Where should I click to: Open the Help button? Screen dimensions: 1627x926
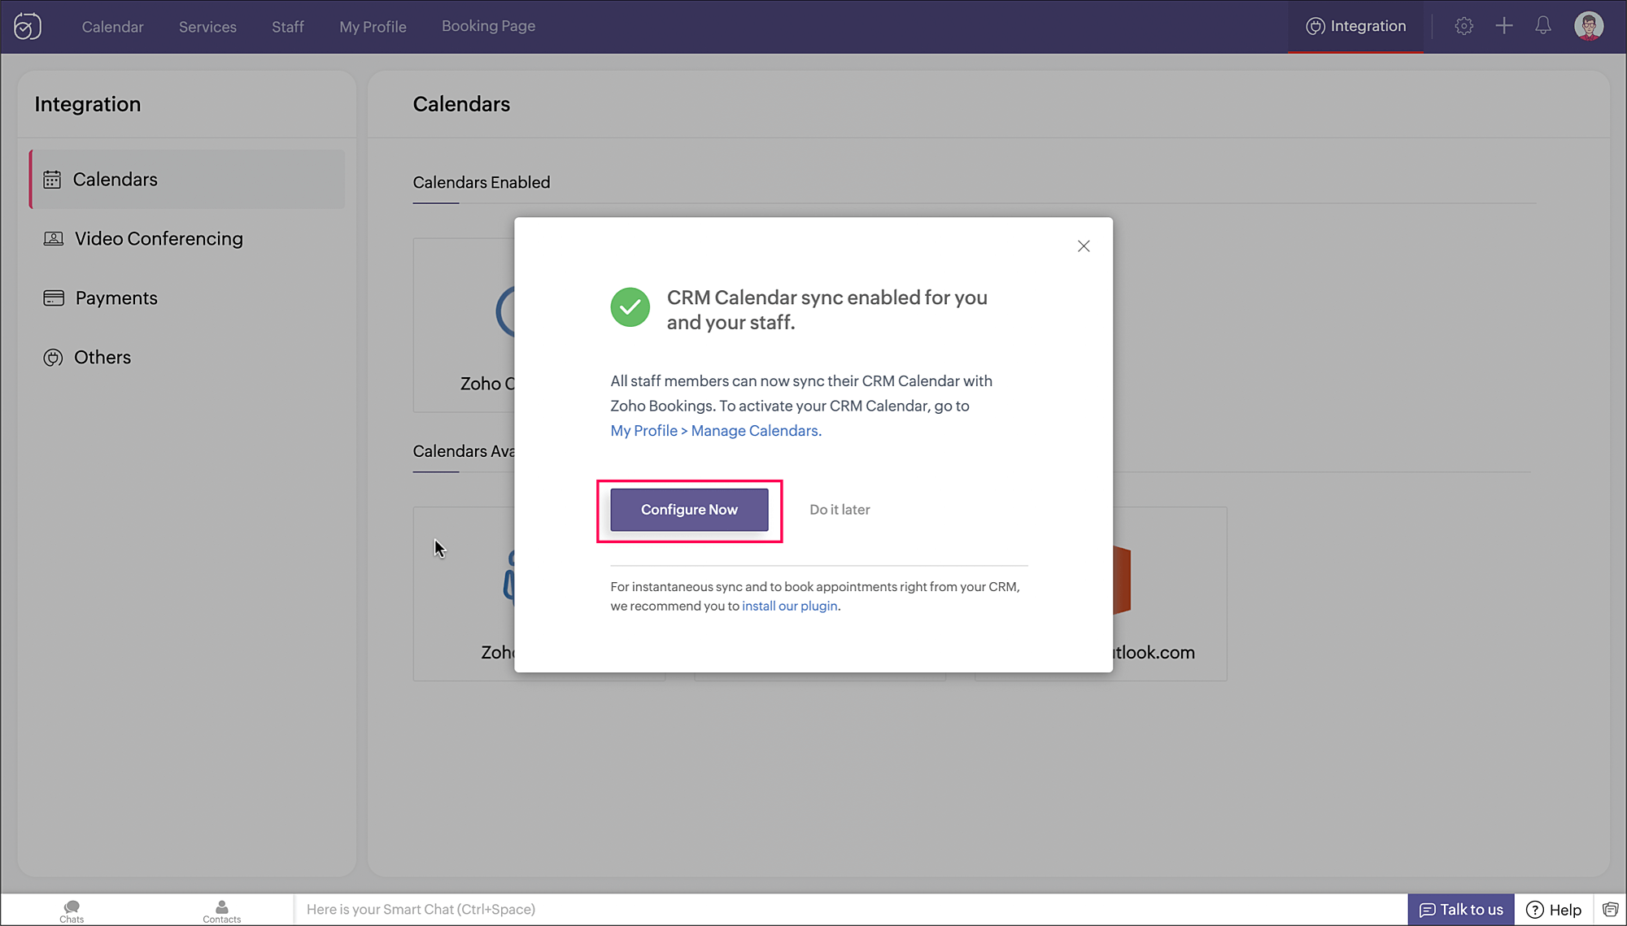coord(1553,909)
